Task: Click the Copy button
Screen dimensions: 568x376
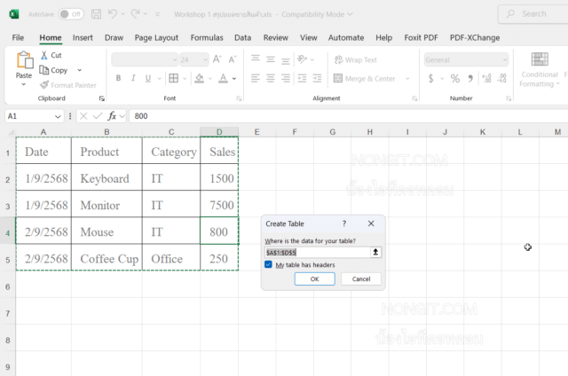Action: (53, 70)
